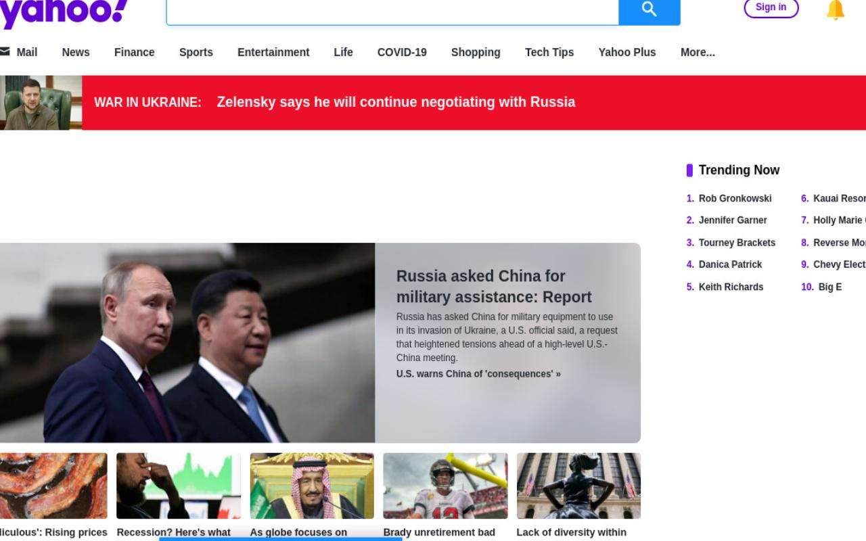Open the 'Rising prices' story title
The width and height of the screenshot is (866, 541).
click(x=53, y=533)
